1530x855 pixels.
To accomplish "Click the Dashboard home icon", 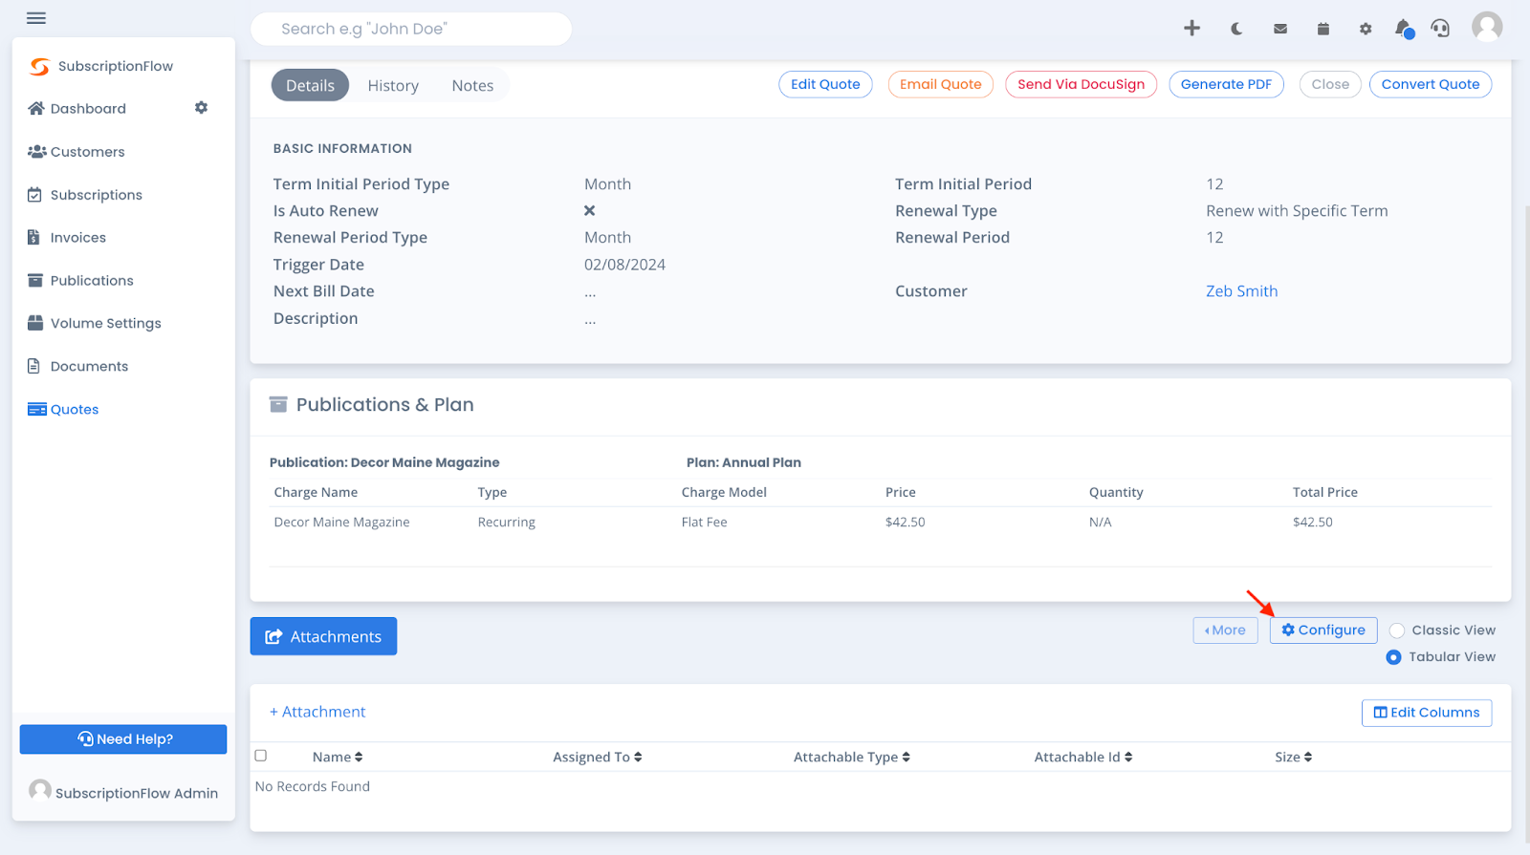I will pyautogui.click(x=36, y=108).
